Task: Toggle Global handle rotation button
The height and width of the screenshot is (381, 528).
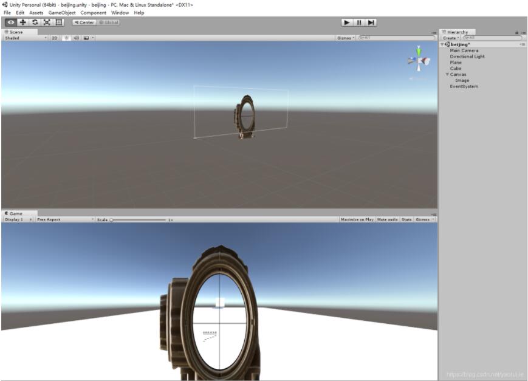Action: (x=108, y=22)
